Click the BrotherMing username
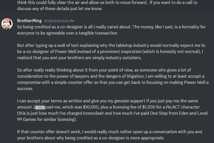 [29, 21]
